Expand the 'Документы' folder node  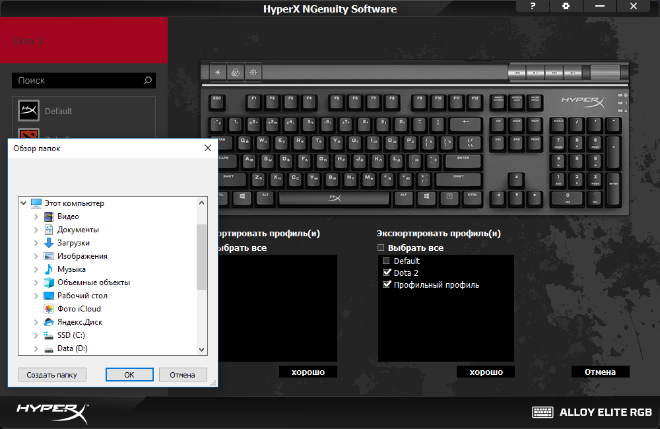click(36, 230)
